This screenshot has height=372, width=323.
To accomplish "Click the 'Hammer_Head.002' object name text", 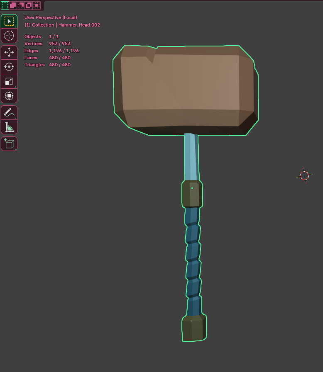I will pos(79,25).
